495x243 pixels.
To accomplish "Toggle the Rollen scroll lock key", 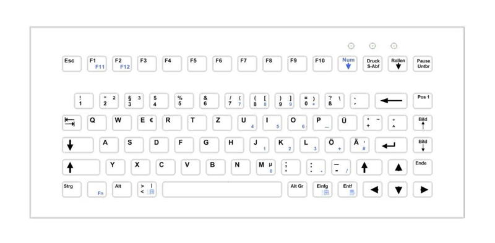I will click(397, 64).
